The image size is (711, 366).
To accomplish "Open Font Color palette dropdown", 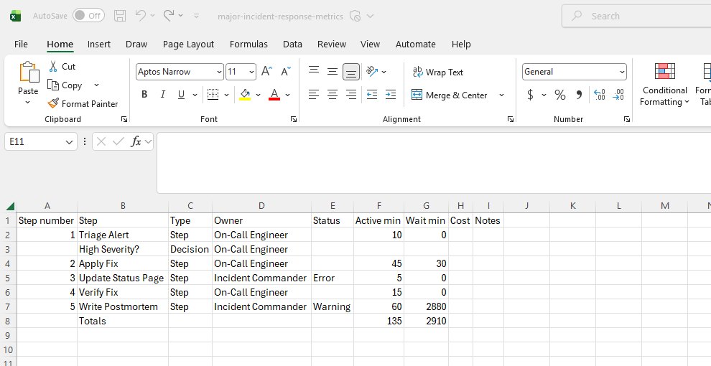I will (287, 95).
